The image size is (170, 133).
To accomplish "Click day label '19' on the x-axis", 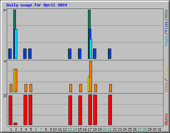I will click(x=100, y=129).
